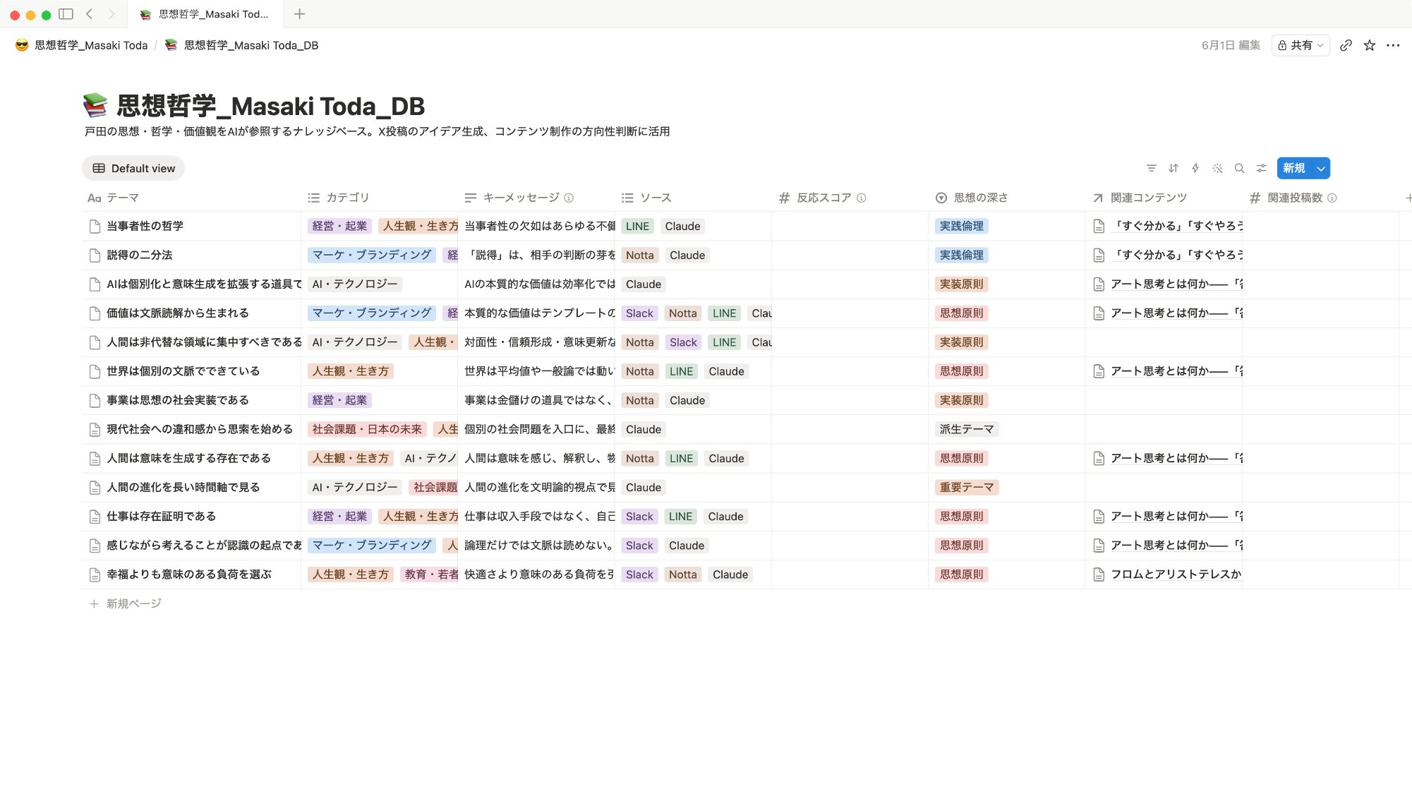
Task: Click the blue 新規 button
Action: (x=1293, y=168)
